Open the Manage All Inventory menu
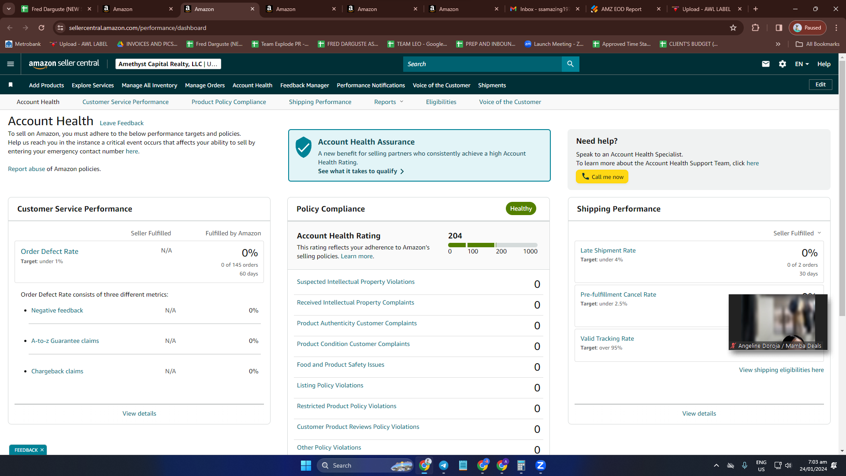Image resolution: width=846 pixels, height=476 pixels. pyautogui.click(x=149, y=85)
